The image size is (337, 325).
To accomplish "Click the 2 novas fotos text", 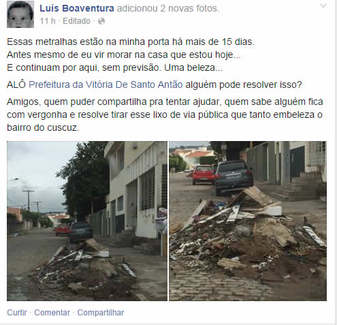I will [190, 8].
